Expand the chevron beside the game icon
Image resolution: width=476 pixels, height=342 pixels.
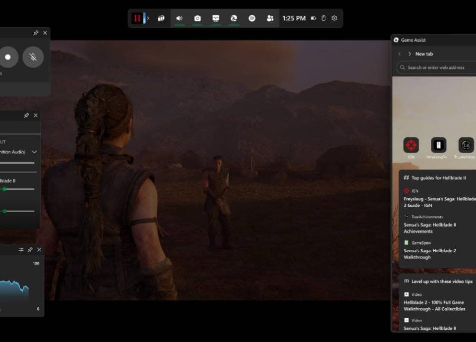point(148,18)
